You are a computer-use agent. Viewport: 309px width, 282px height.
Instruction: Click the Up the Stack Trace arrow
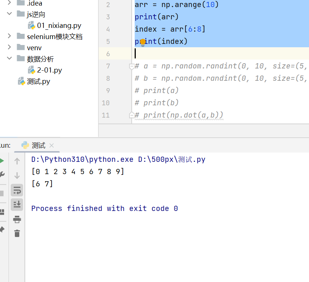tap(17, 161)
